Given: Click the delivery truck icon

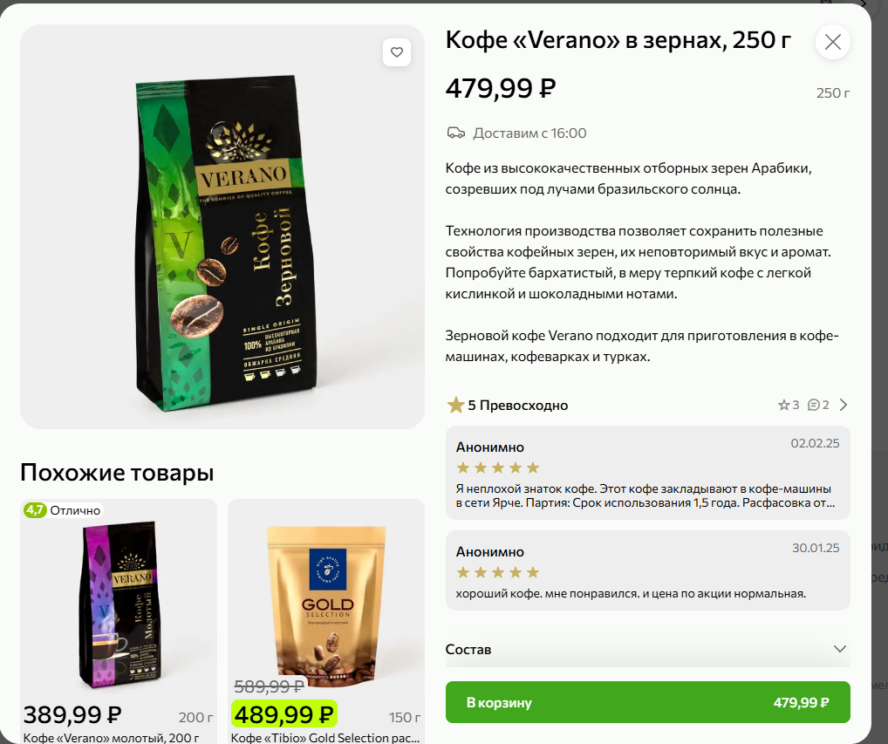Looking at the screenshot, I should pyautogui.click(x=456, y=133).
